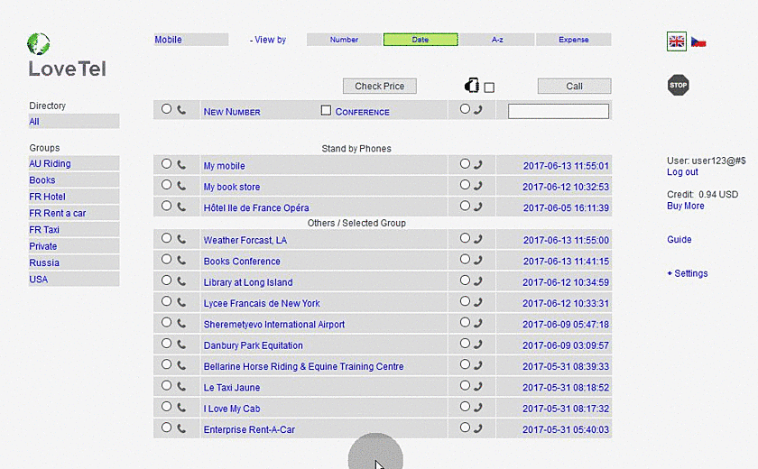This screenshot has width=758, height=469.
Task: Expand the + Settings section
Action: 687,273
